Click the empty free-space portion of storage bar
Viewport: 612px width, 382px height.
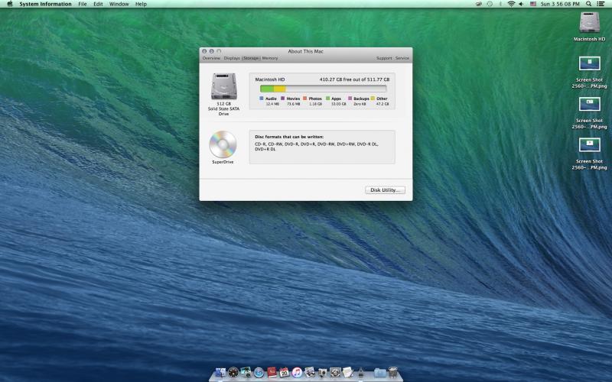336,89
